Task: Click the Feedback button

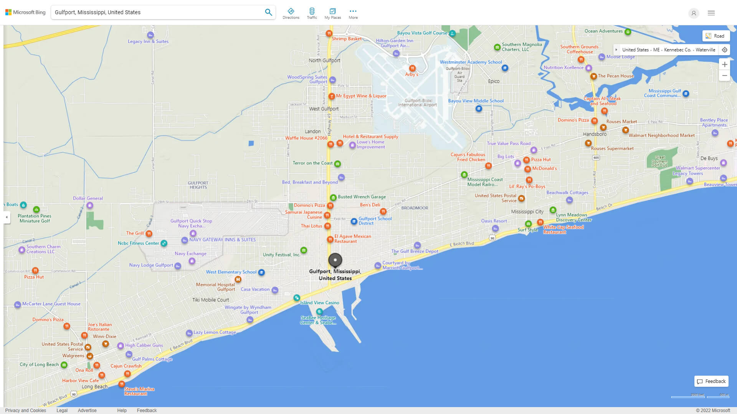Action: coord(712,381)
